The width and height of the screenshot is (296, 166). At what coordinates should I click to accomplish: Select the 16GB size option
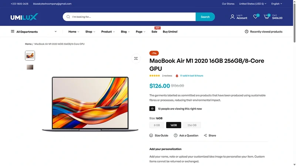point(174,125)
